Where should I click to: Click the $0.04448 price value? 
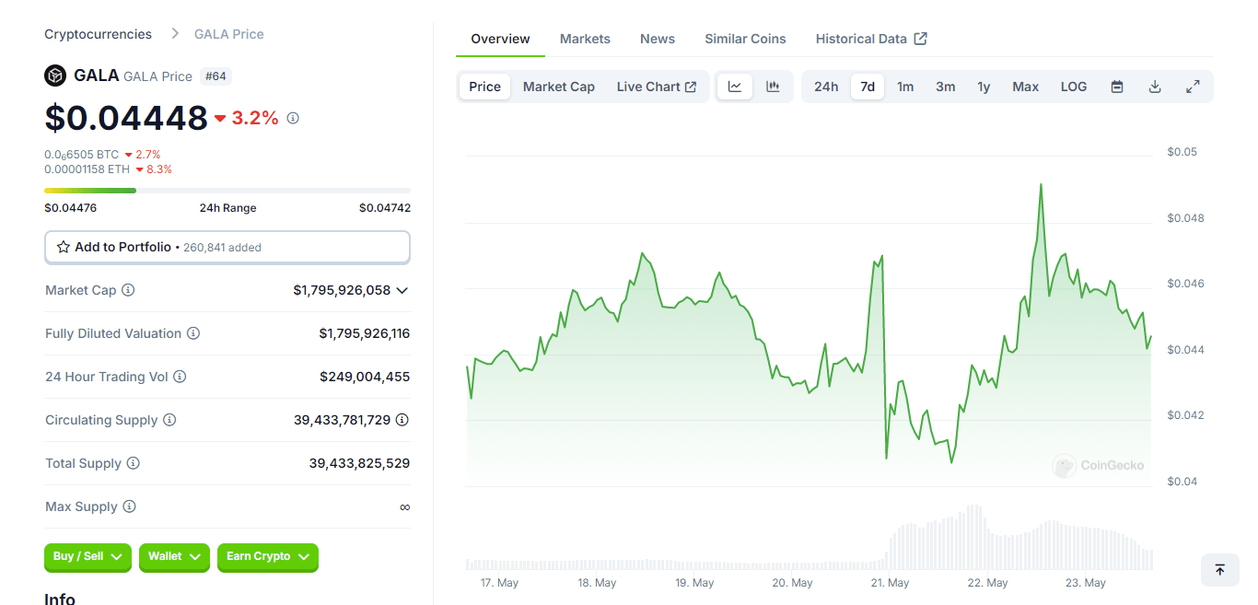[x=126, y=118]
